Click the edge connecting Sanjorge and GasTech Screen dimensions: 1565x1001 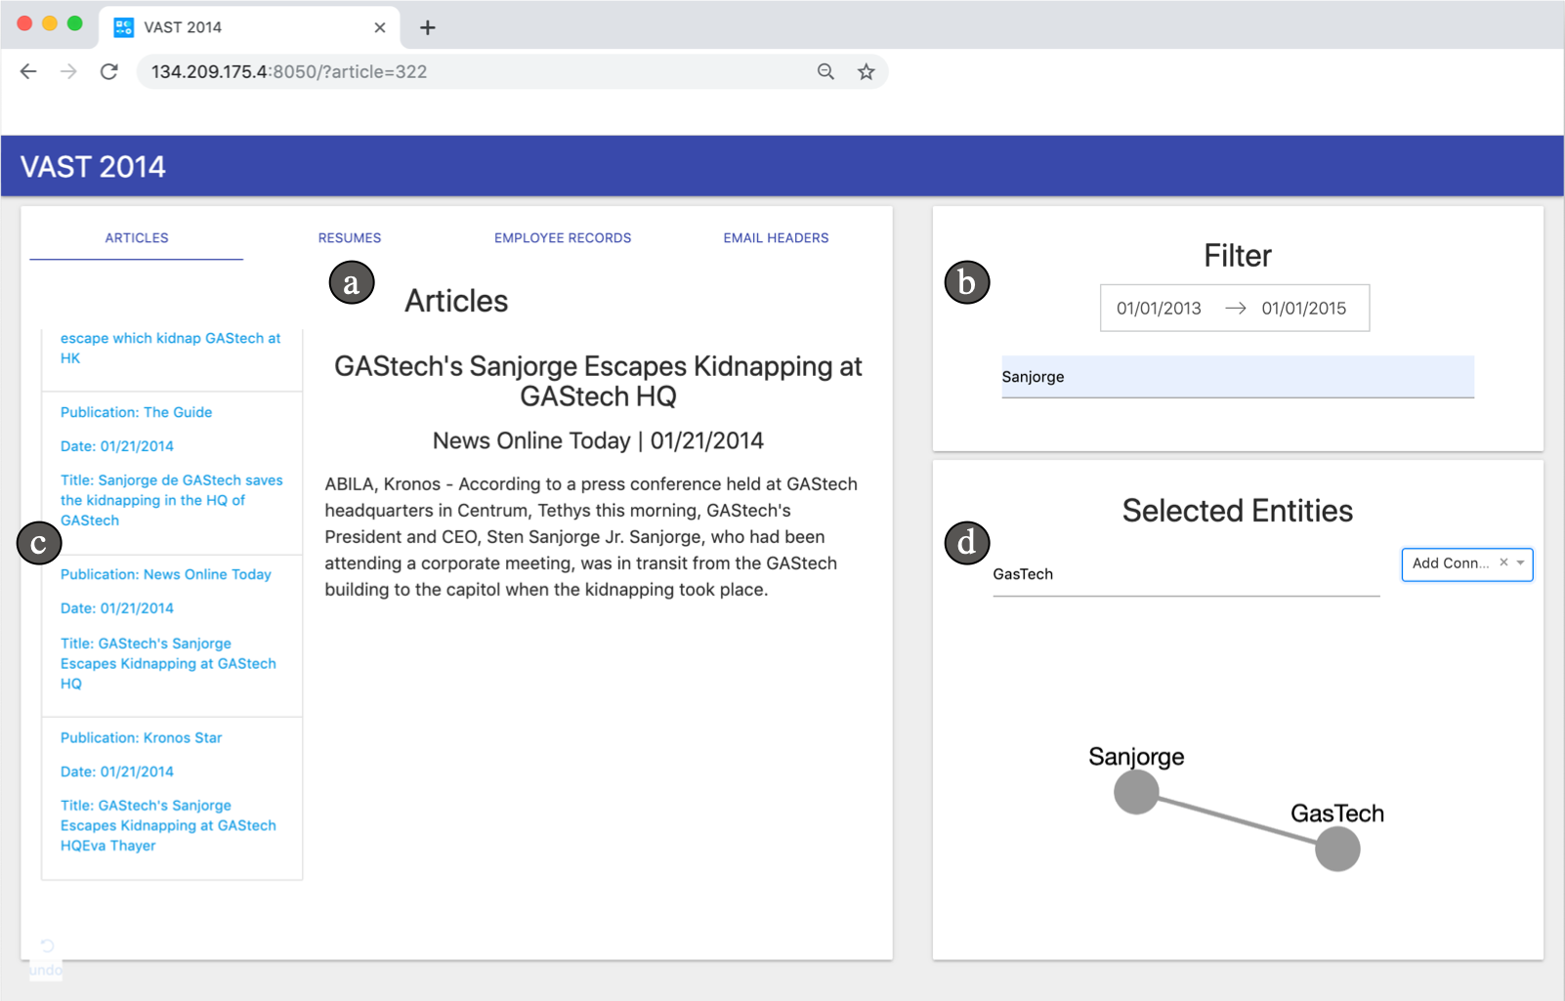pos(1237,820)
